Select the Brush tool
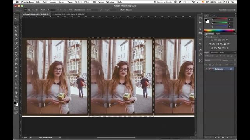The image size is (250, 140). (x=16, y=47)
